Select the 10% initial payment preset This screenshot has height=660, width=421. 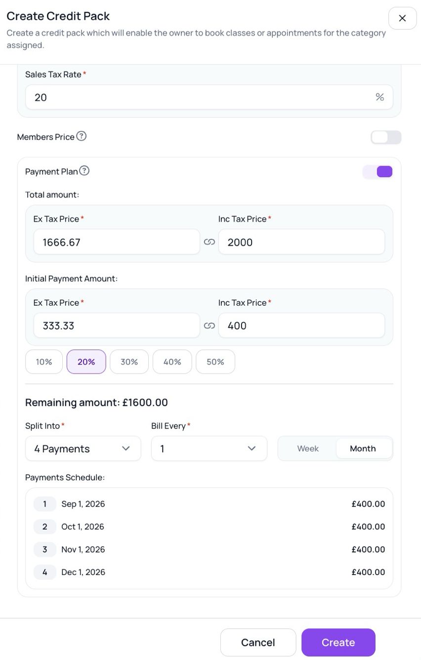coord(44,362)
